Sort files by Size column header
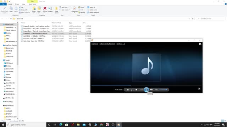The height and width of the screenshot is (127, 227). [84, 23]
